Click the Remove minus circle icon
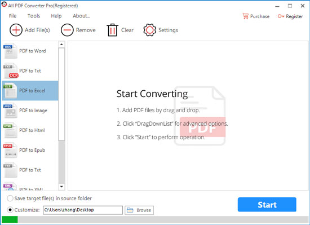Viewport: 310px width, 225px height. click(x=67, y=30)
